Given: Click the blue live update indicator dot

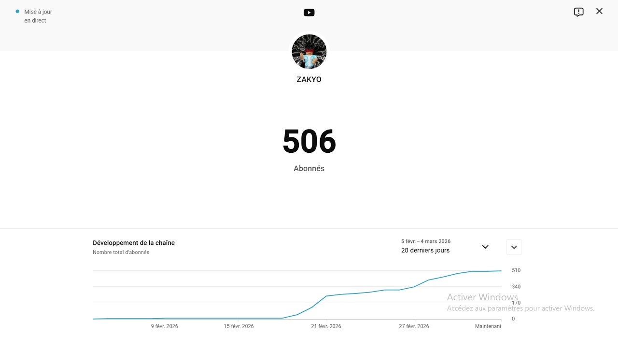Looking at the screenshot, I should click(x=17, y=12).
